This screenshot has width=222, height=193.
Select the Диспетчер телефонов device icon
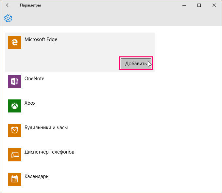(14, 155)
